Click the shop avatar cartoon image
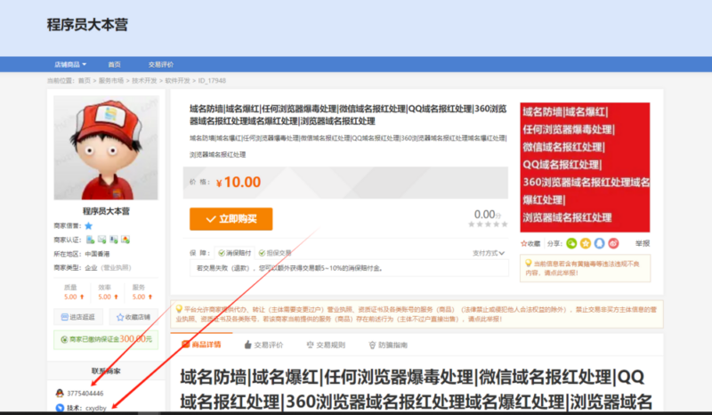712x415 pixels. [x=106, y=148]
